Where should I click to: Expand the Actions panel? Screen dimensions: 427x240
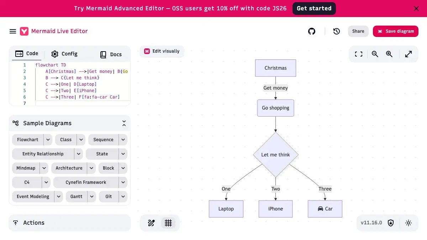pyautogui.click(x=70, y=223)
